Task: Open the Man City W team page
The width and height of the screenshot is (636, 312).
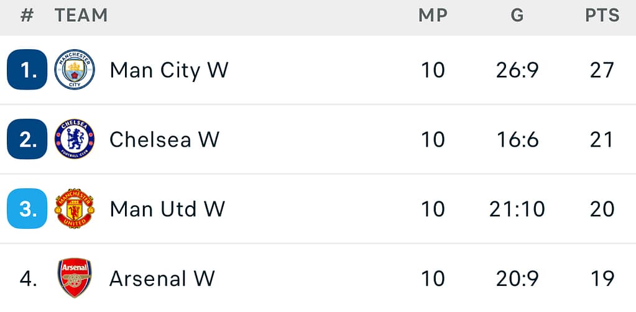Action: pos(169,70)
